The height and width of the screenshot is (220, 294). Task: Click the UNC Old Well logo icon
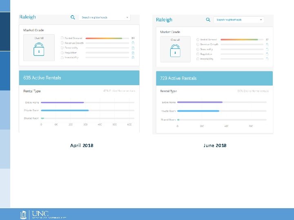[x=23, y=215]
